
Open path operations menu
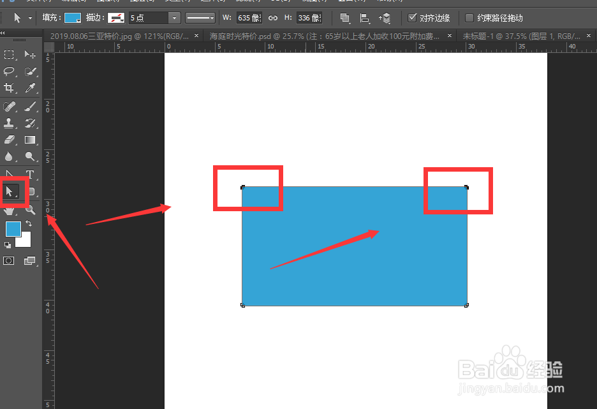coord(345,18)
